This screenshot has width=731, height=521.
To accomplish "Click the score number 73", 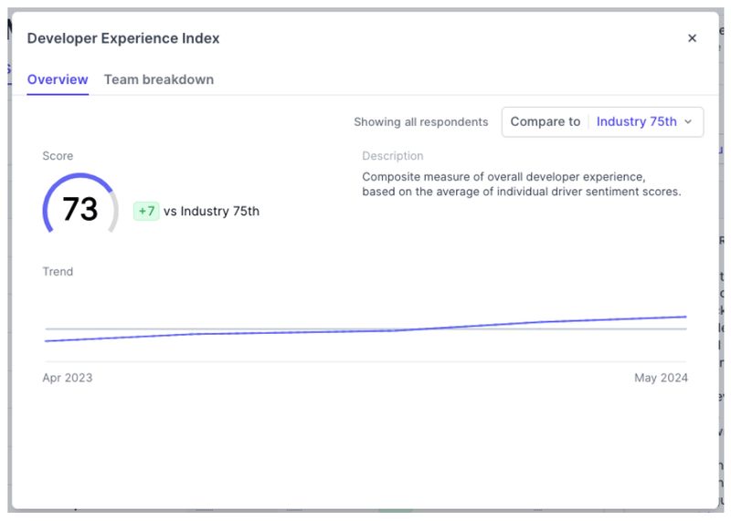I will tap(79, 210).
